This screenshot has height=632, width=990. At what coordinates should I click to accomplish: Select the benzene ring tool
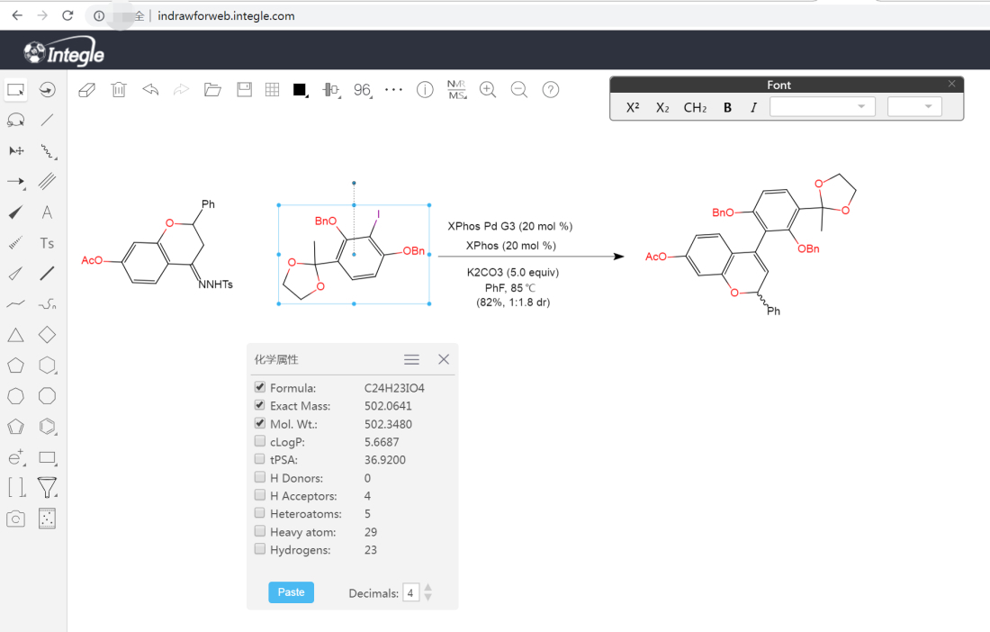point(47,427)
